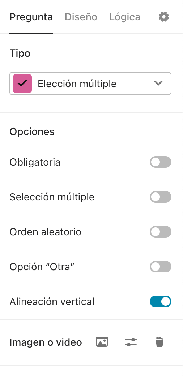Viewport: 183px width, 377px height.
Task: Click the Alineación vertical label text
Action: click(52, 301)
